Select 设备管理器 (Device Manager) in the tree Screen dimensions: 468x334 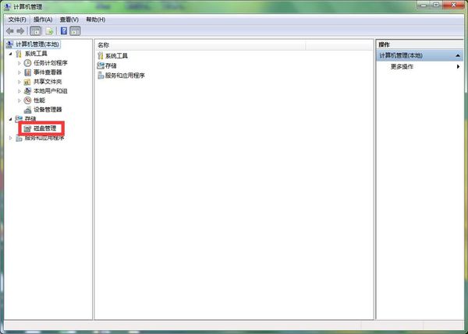[x=48, y=110]
